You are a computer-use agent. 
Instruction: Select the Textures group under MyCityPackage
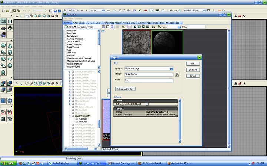coord(83,122)
